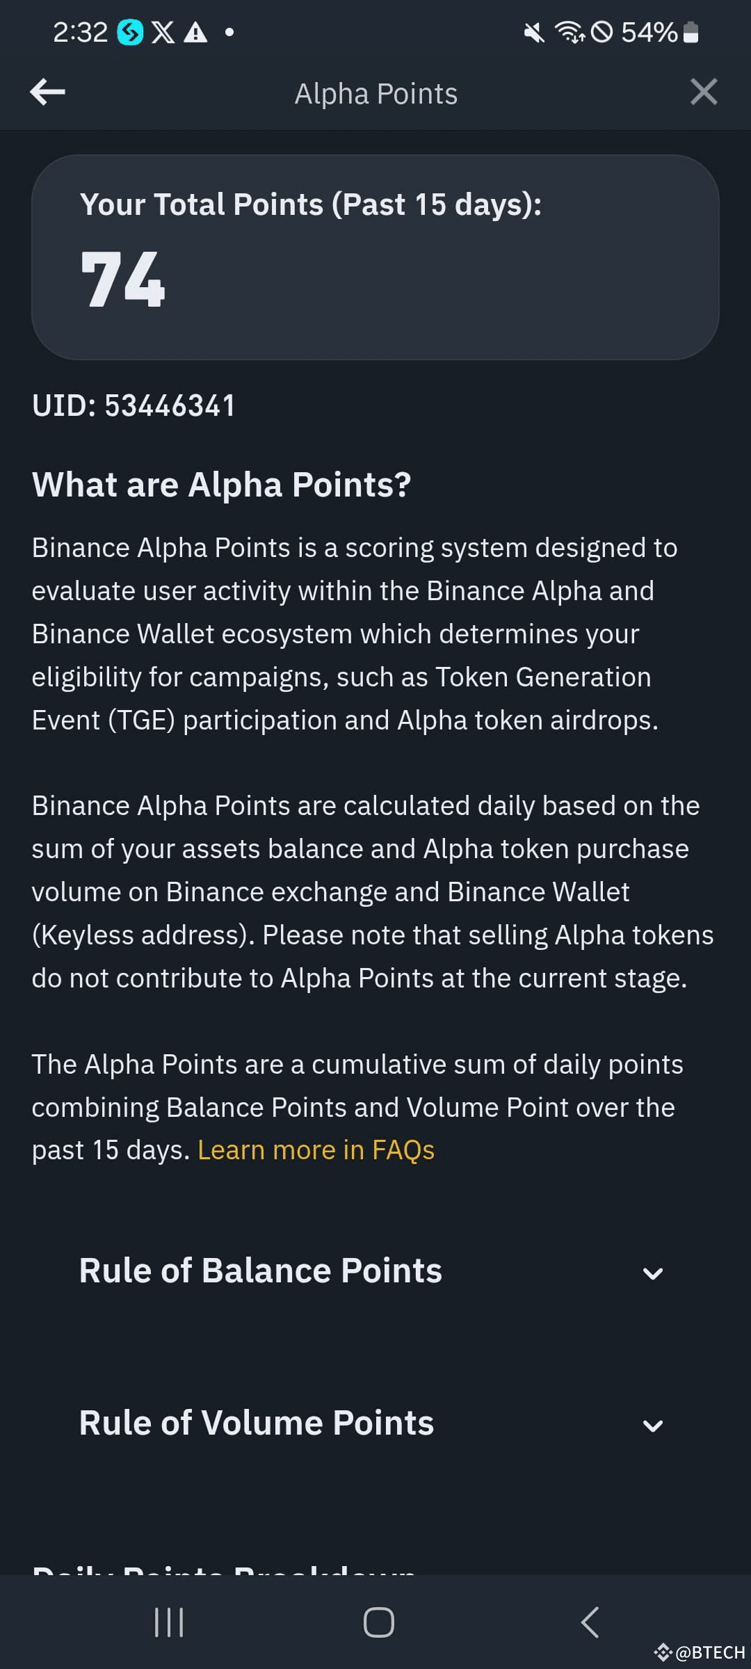Expand Rule of Volume Points chevron
This screenshot has width=751, height=1669.
[653, 1426]
